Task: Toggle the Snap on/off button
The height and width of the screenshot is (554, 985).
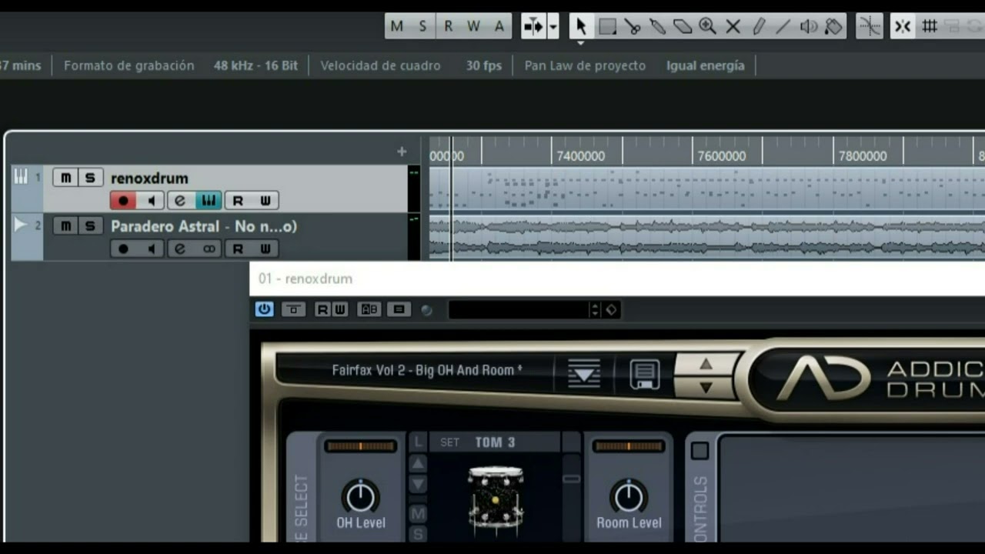Action: pos(903,26)
